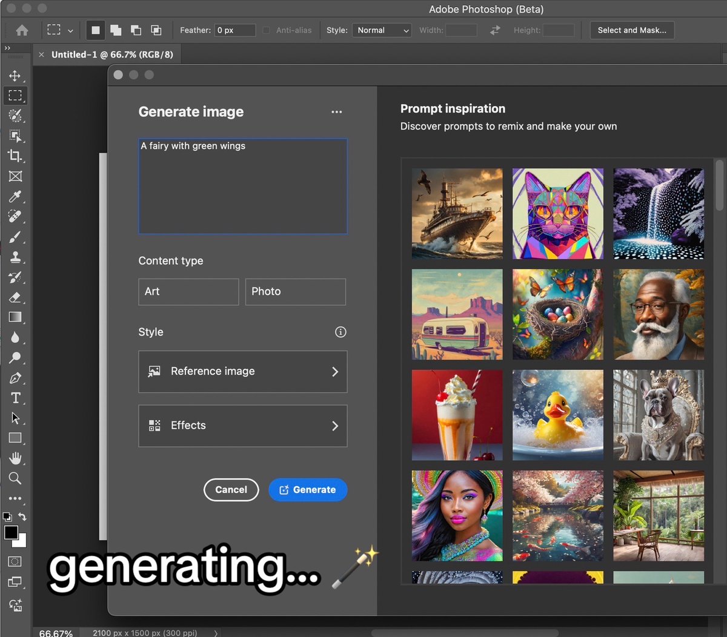Image resolution: width=727 pixels, height=637 pixels.
Task: Select the Eraser tool
Action: point(15,297)
